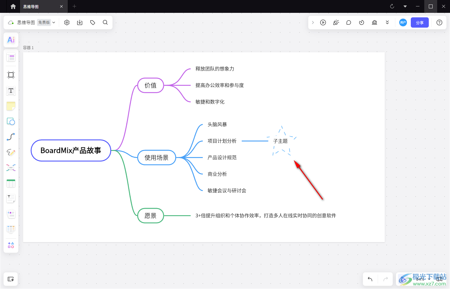This screenshot has height=289, width=450.
Task: Close the 思维导图 tab
Action: point(61,6)
